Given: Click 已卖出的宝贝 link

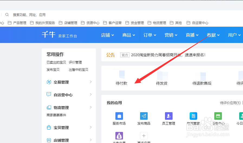Looking at the screenshot, I should 56,62.
